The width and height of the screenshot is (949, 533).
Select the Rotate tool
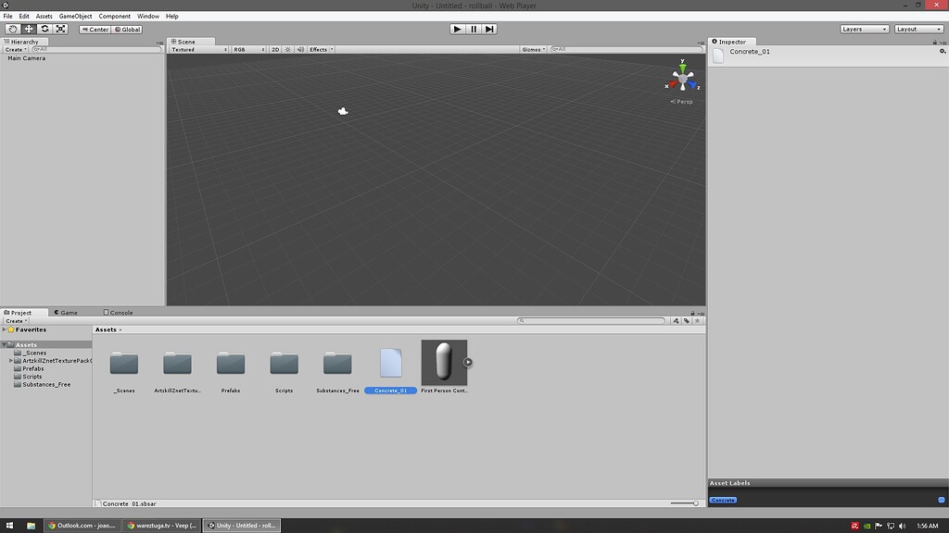(44, 29)
